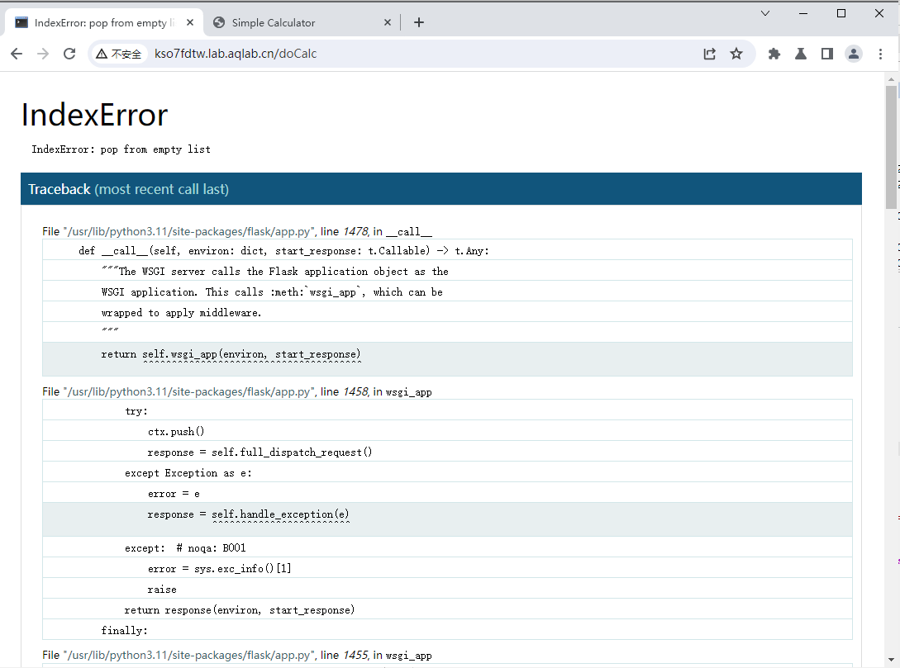Minimize the browser window
900x668 pixels.
coord(803,13)
